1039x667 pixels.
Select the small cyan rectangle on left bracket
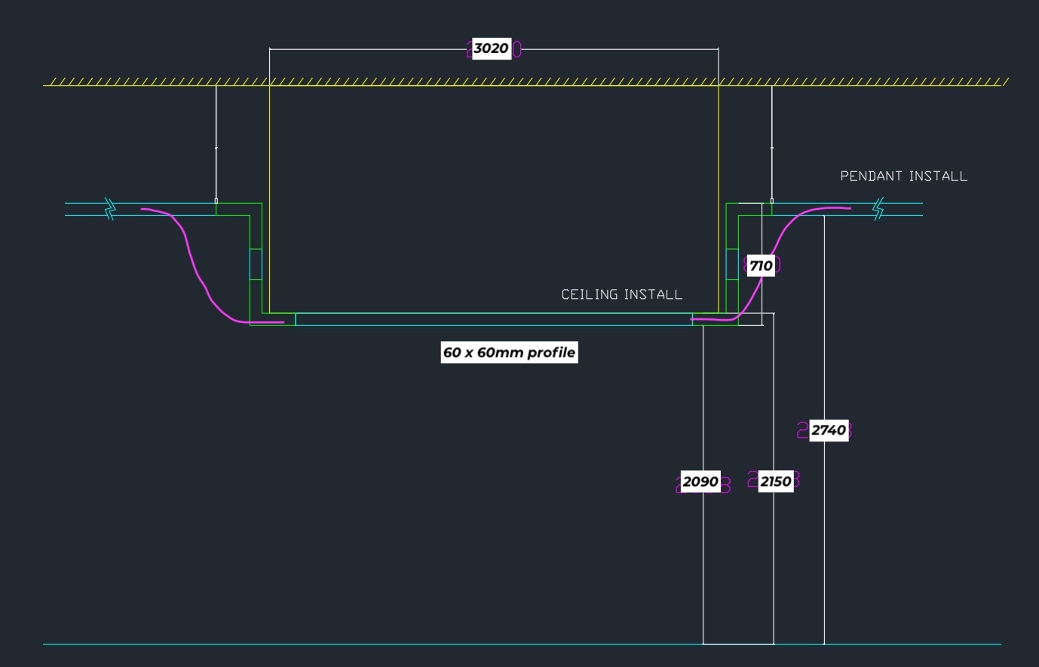(x=256, y=264)
